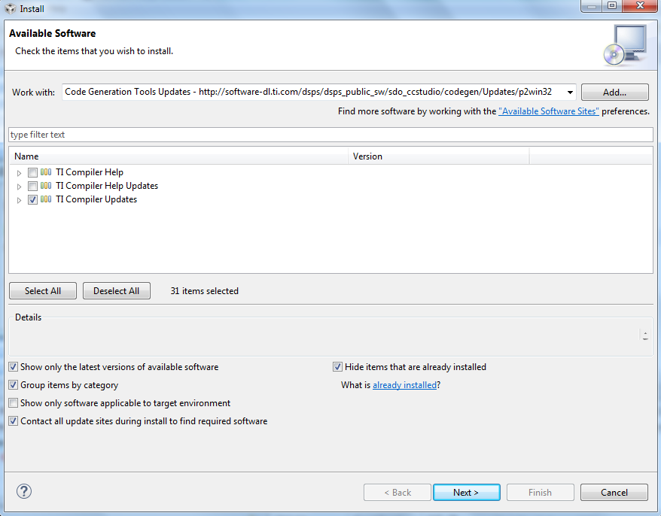
Task: Select the TI Compiler Help row text
Action: coord(90,172)
